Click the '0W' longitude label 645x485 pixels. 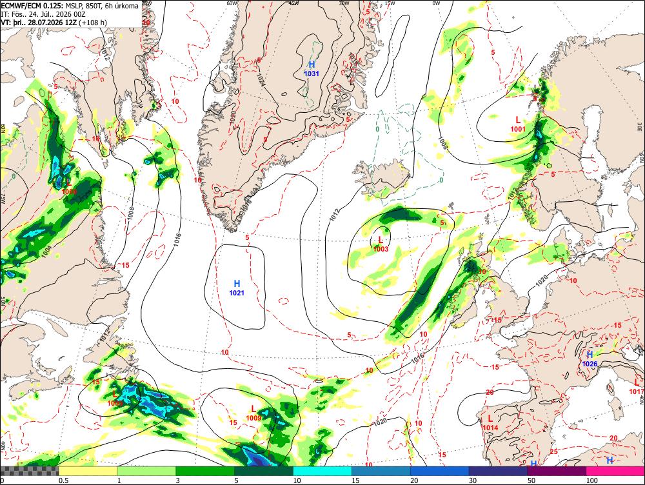pos(436,3)
